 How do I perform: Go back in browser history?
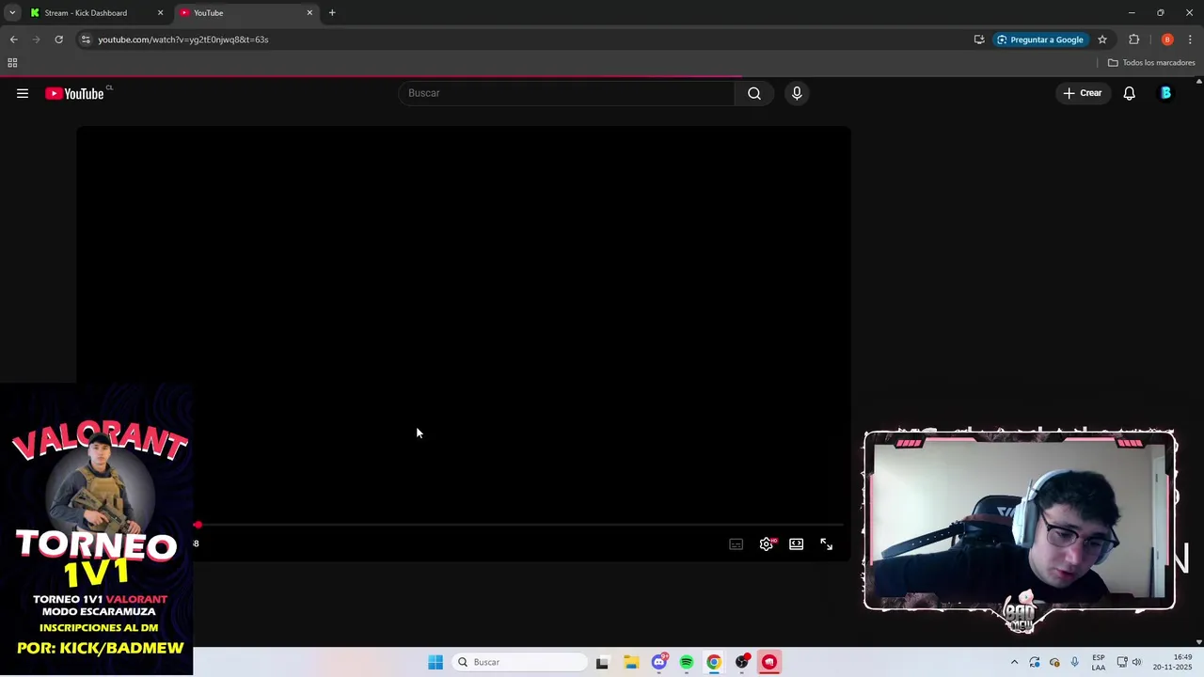(13, 39)
